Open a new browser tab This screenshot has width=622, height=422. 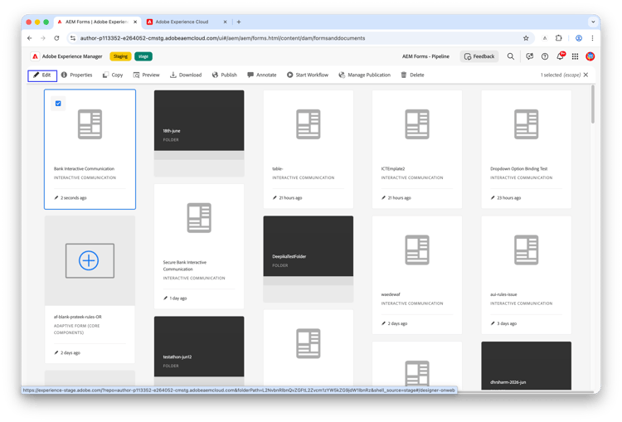click(238, 22)
